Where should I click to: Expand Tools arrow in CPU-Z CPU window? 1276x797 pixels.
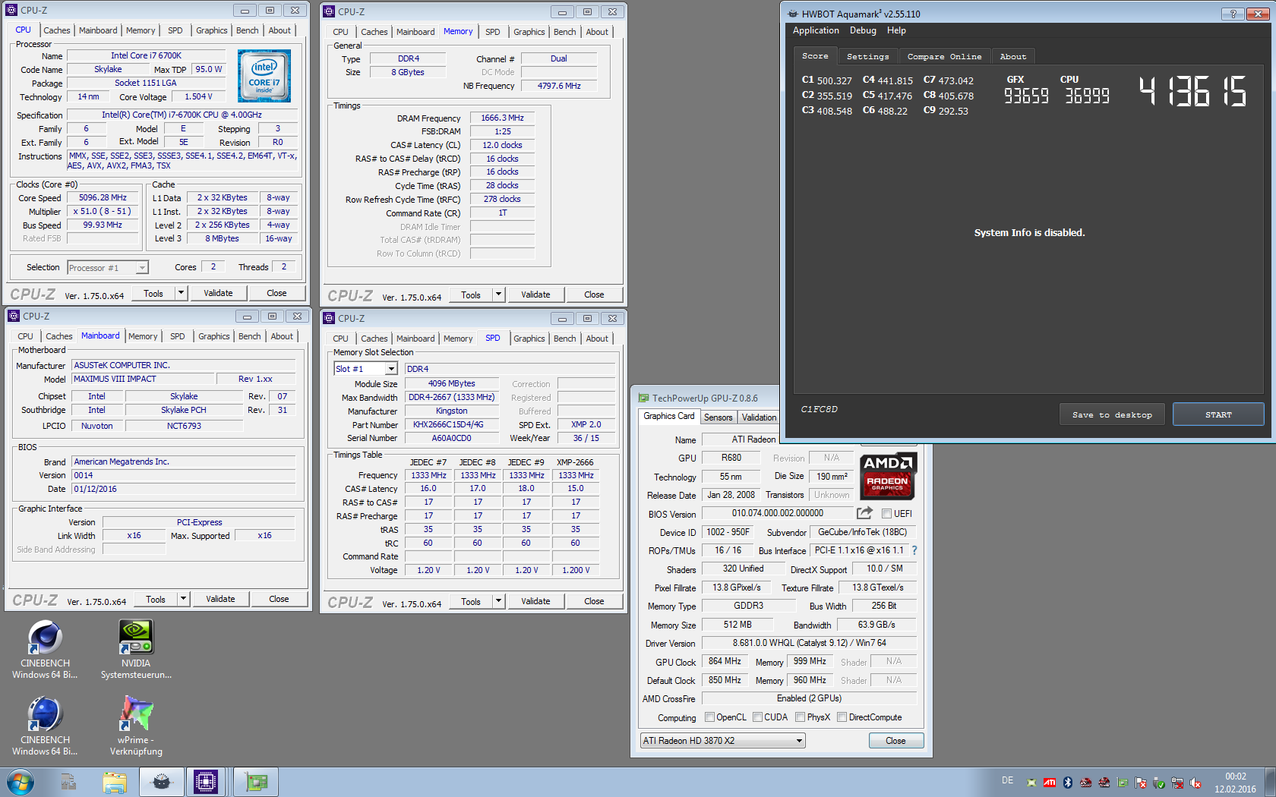[x=181, y=293]
